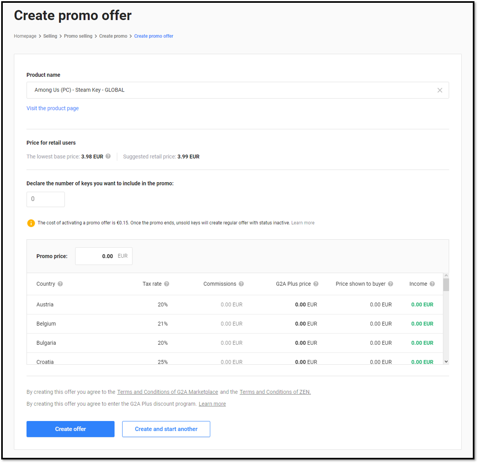
Task: Navigate to Homepage breadcrumb
Action: [x=25, y=36]
